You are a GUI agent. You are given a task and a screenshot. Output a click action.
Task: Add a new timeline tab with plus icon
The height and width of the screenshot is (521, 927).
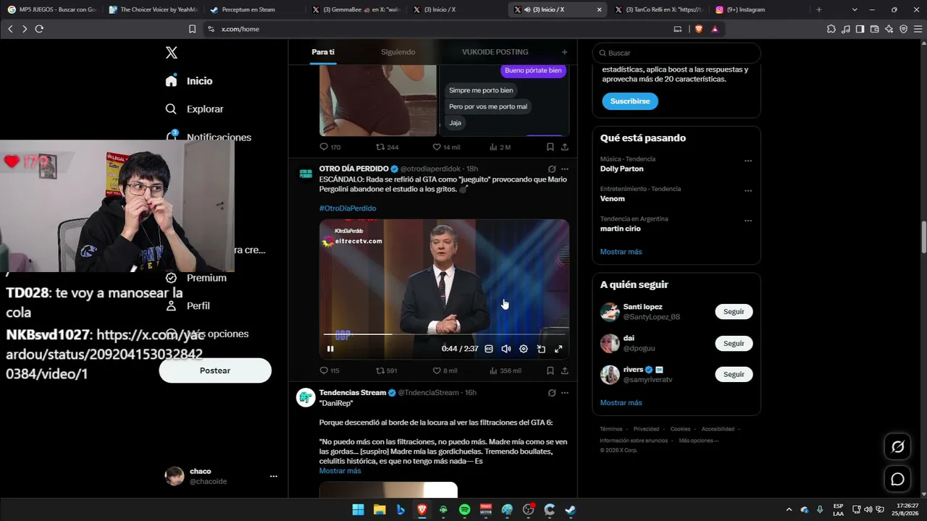click(564, 52)
